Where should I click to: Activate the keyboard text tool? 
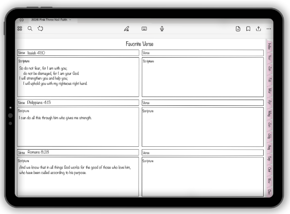[x=144, y=29]
